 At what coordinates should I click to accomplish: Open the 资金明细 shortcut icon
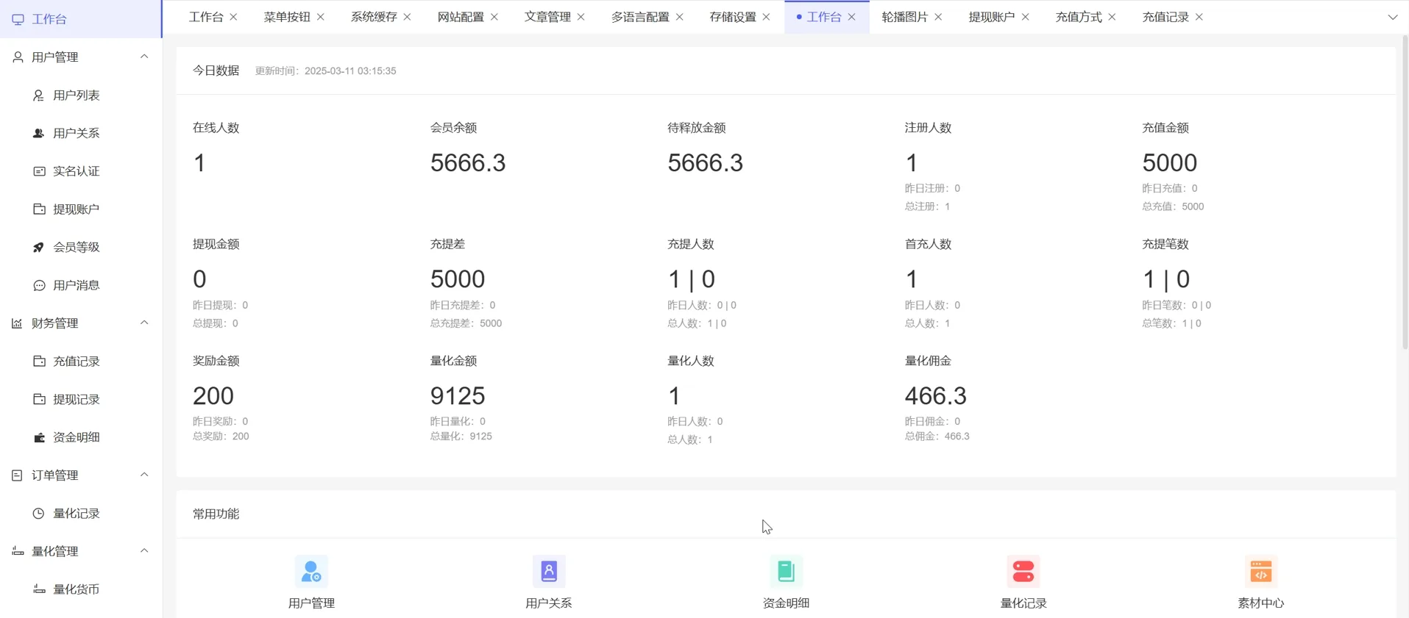[x=786, y=572]
